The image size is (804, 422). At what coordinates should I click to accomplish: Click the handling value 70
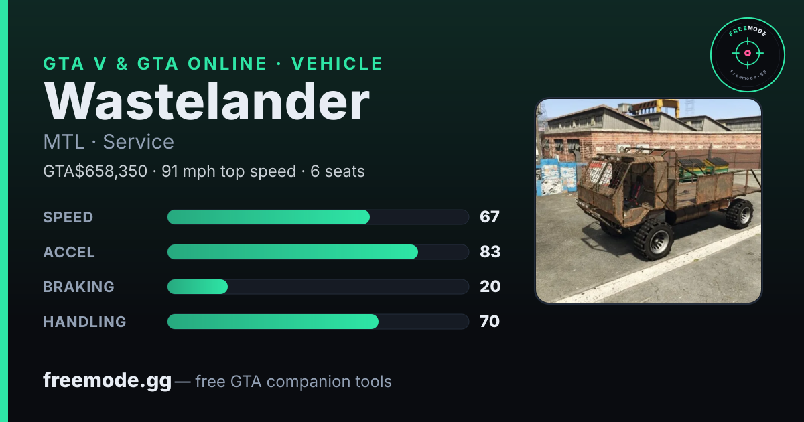pyautogui.click(x=490, y=322)
